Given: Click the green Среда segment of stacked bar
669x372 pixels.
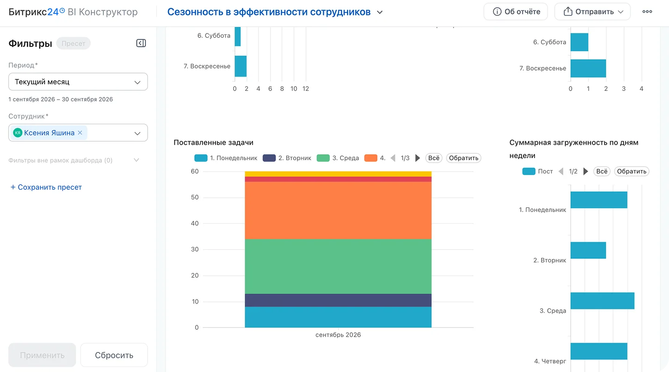Looking at the screenshot, I should [338, 266].
